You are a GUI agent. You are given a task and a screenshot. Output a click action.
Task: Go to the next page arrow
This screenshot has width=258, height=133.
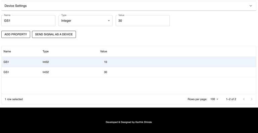252,99
